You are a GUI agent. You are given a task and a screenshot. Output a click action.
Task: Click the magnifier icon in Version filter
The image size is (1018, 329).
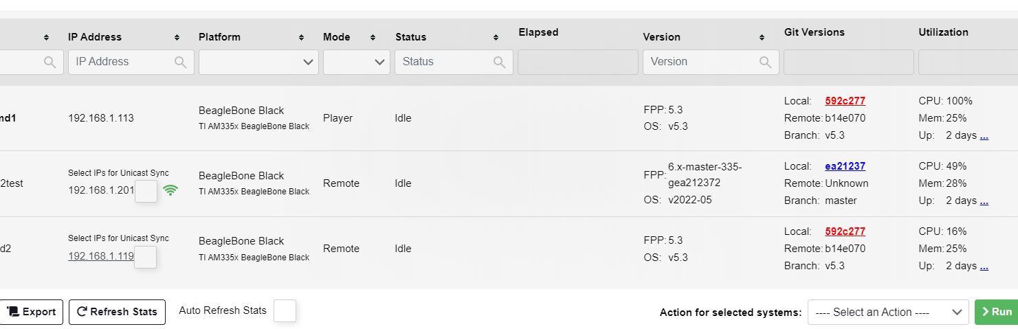pyautogui.click(x=765, y=62)
